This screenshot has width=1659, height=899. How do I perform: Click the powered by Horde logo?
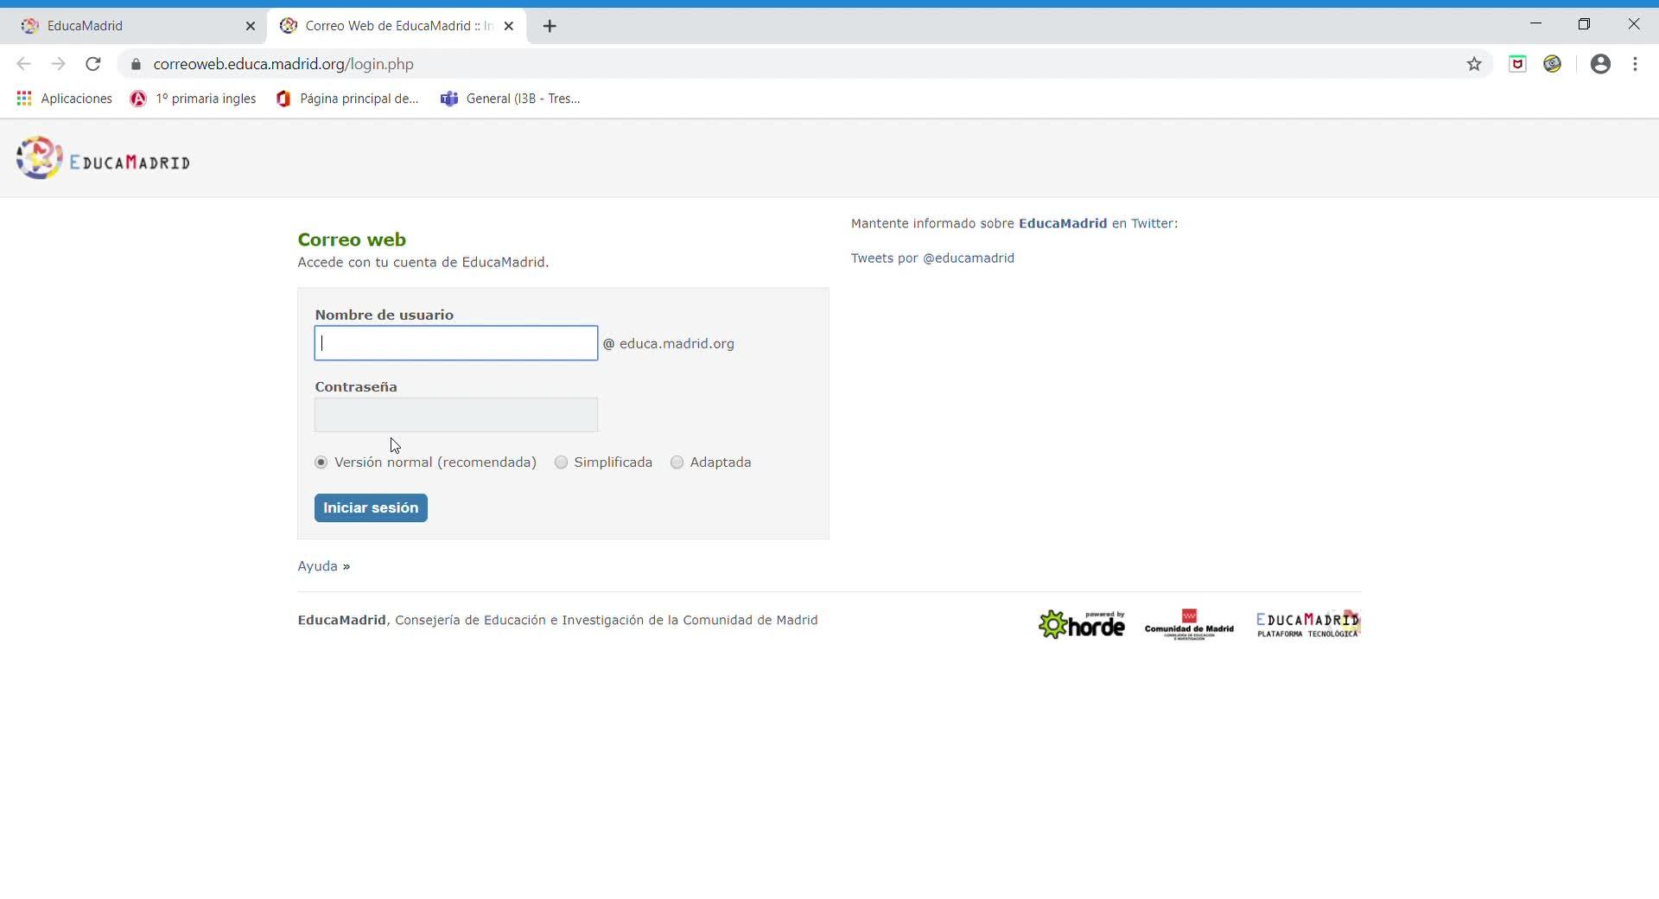pos(1082,624)
